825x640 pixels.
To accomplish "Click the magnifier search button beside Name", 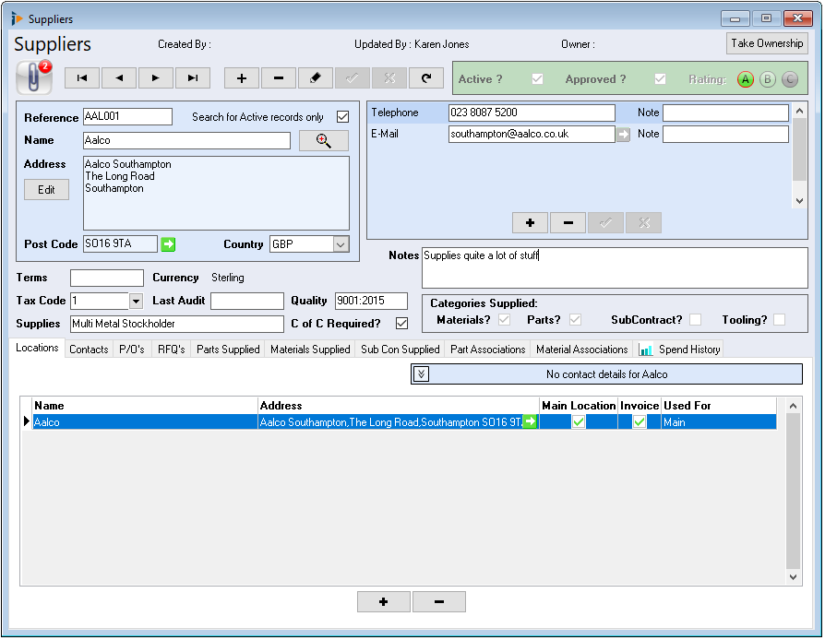I will click(x=324, y=140).
